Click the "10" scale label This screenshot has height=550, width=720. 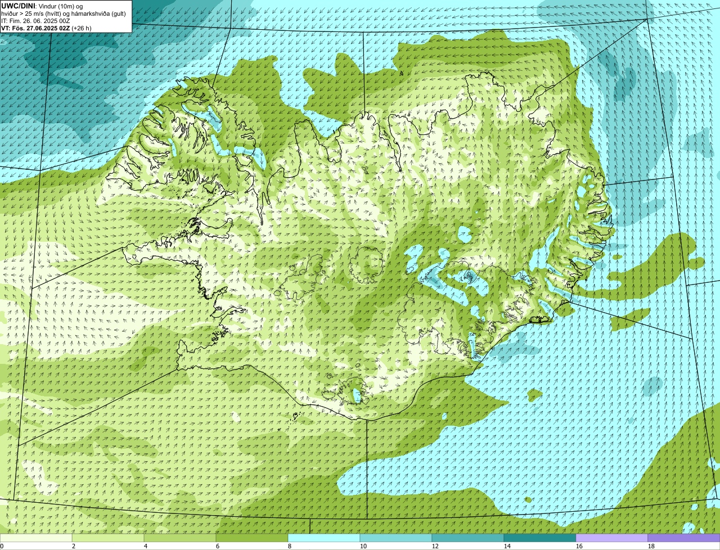[363, 546]
